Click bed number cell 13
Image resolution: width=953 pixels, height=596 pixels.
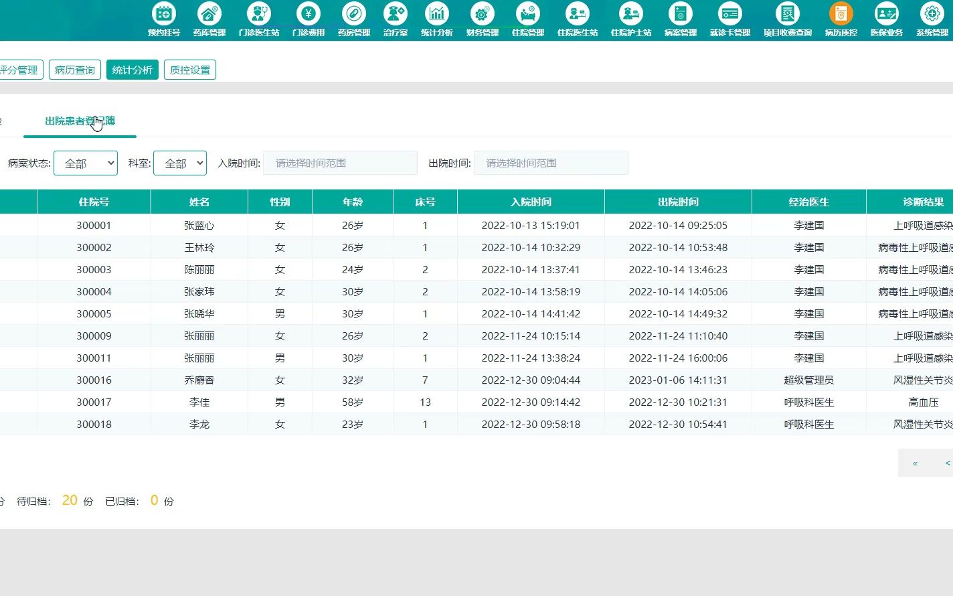pos(425,402)
